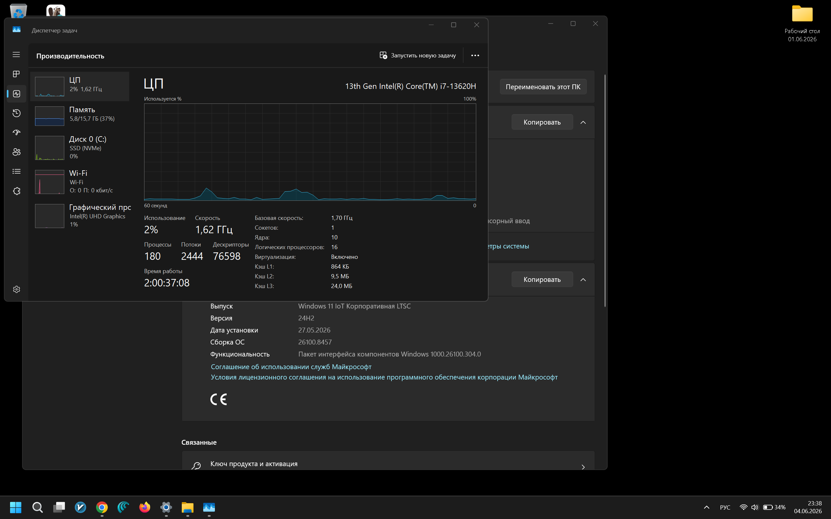Click the 27.05.2026 install date value
The height and width of the screenshot is (519, 831).
pos(314,330)
